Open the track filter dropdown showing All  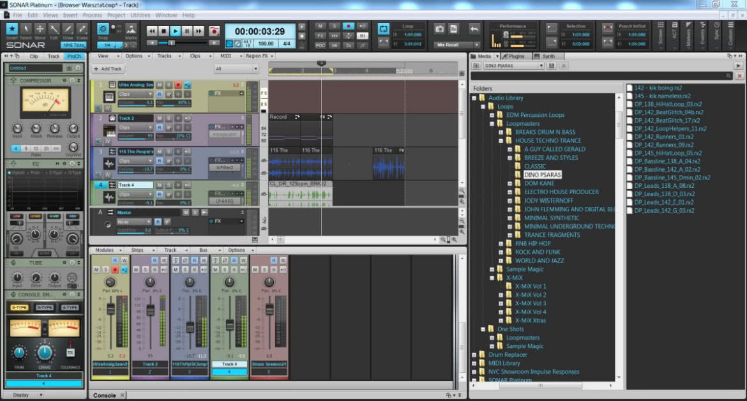click(x=236, y=69)
